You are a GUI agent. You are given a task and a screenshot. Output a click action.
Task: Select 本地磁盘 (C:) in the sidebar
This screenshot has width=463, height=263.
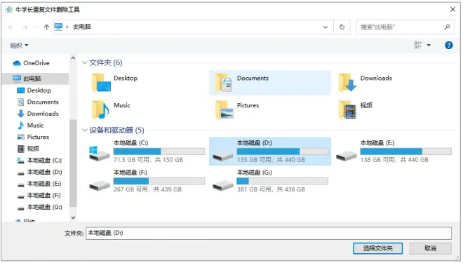(x=39, y=161)
